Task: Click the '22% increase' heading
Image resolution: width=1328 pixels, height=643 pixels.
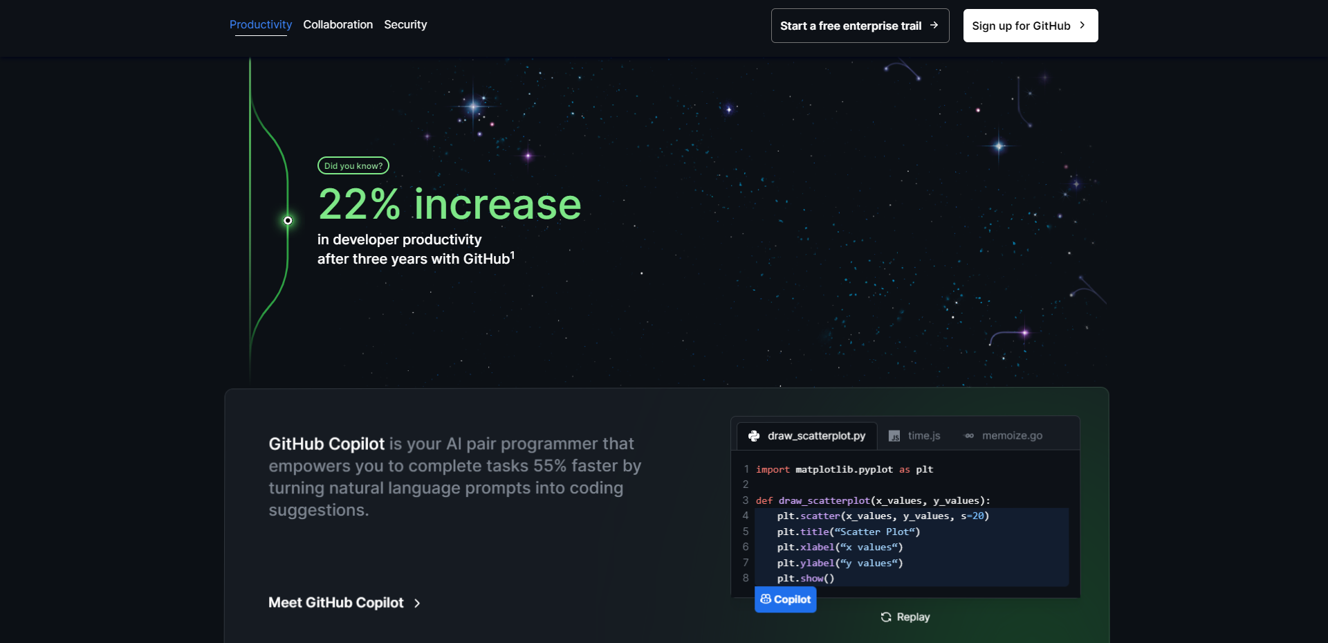Action: coord(450,205)
